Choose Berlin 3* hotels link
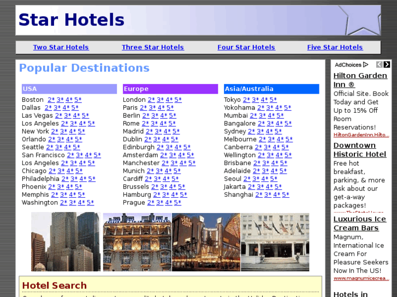The width and height of the screenshot is (397, 297). pyautogui.click(x=155, y=116)
